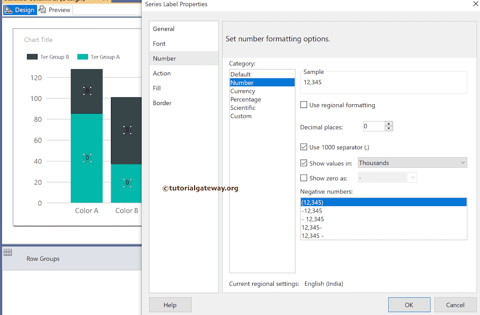Confirm settings with the OK button

point(409,304)
